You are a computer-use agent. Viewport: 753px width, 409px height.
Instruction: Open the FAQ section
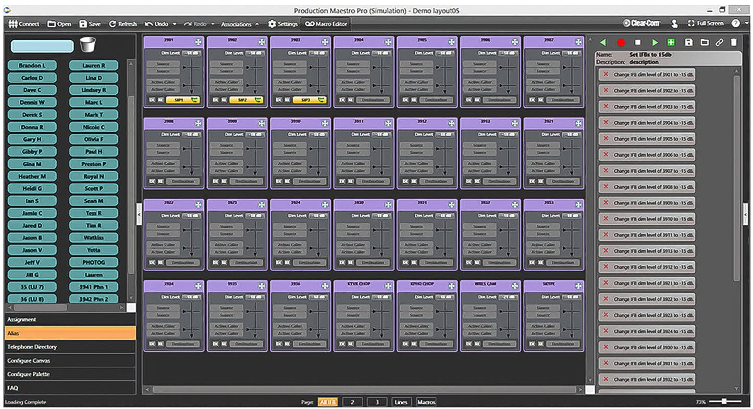click(70, 388)
